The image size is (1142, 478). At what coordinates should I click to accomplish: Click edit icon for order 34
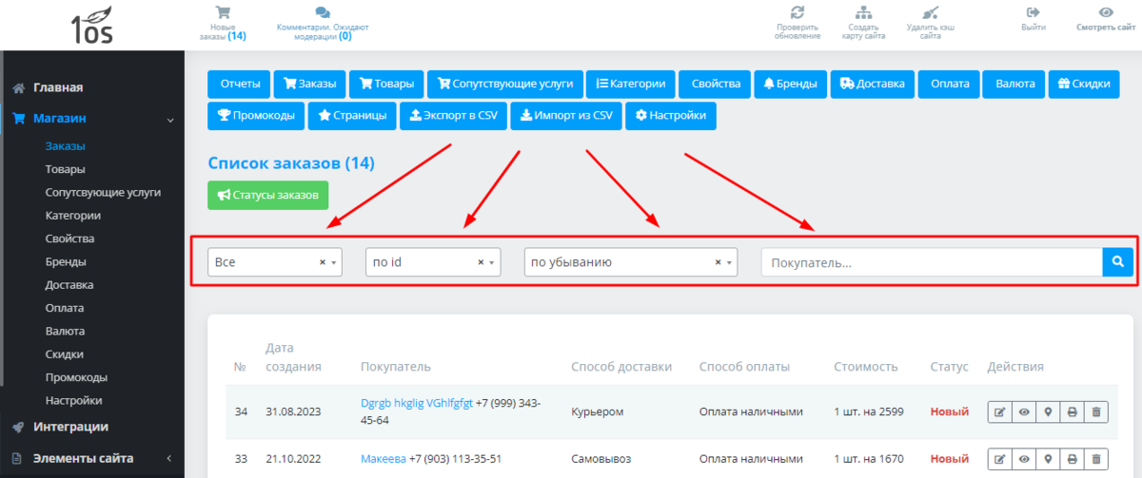point(999,412)
